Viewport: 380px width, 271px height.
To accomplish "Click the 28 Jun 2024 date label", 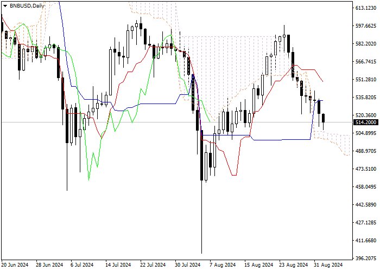I will click(50, 265).
